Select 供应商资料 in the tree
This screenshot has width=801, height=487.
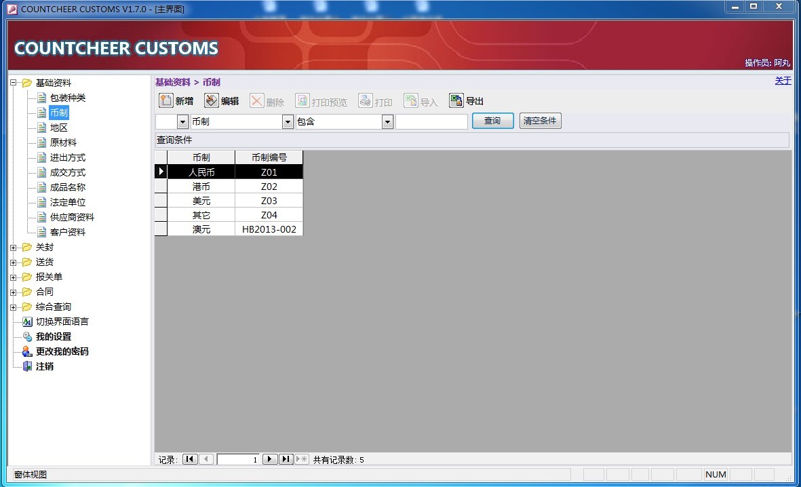(x=72, y=217)
